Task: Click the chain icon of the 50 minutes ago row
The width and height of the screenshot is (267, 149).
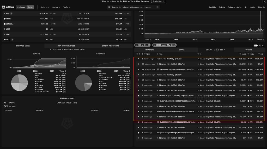Action: [x=138, y=69]
